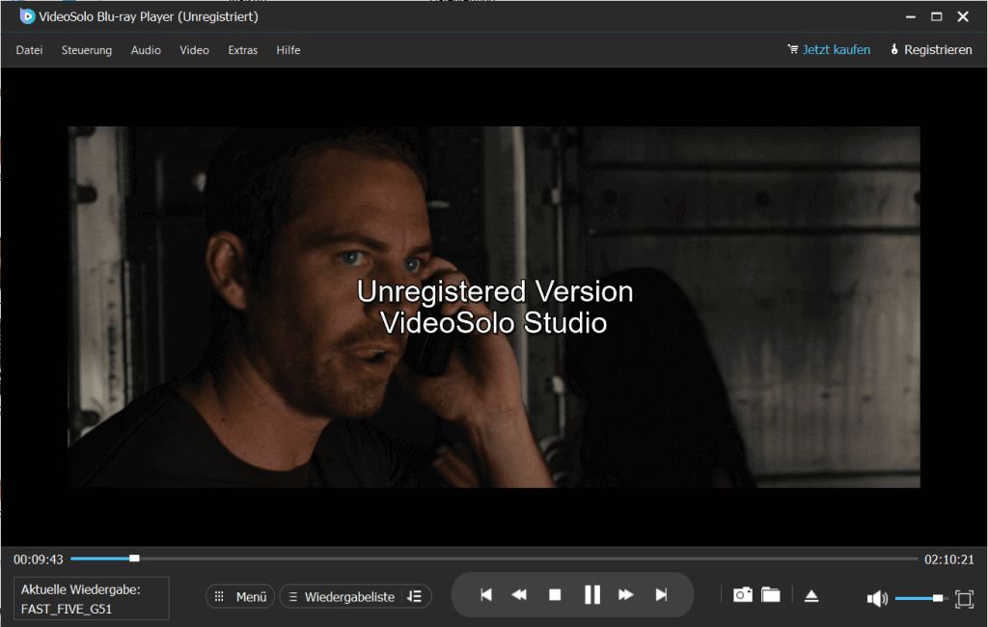Click the FAST_FIVE_G51 title label
Viewport: 988px width, 627px height.
67,609
